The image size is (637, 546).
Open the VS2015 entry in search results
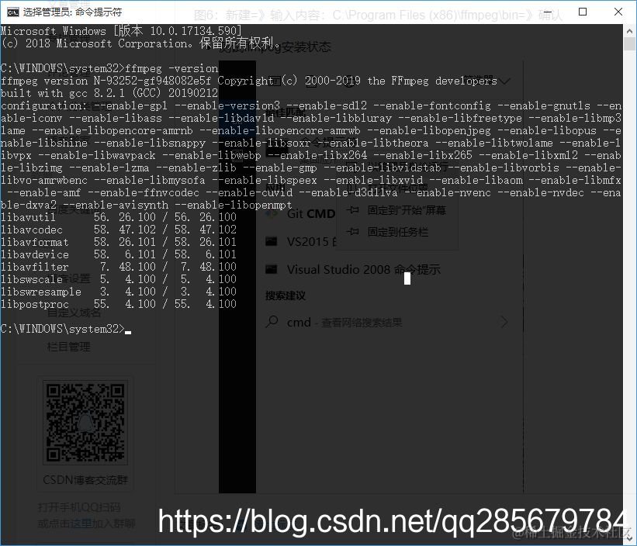coord(311,242)
